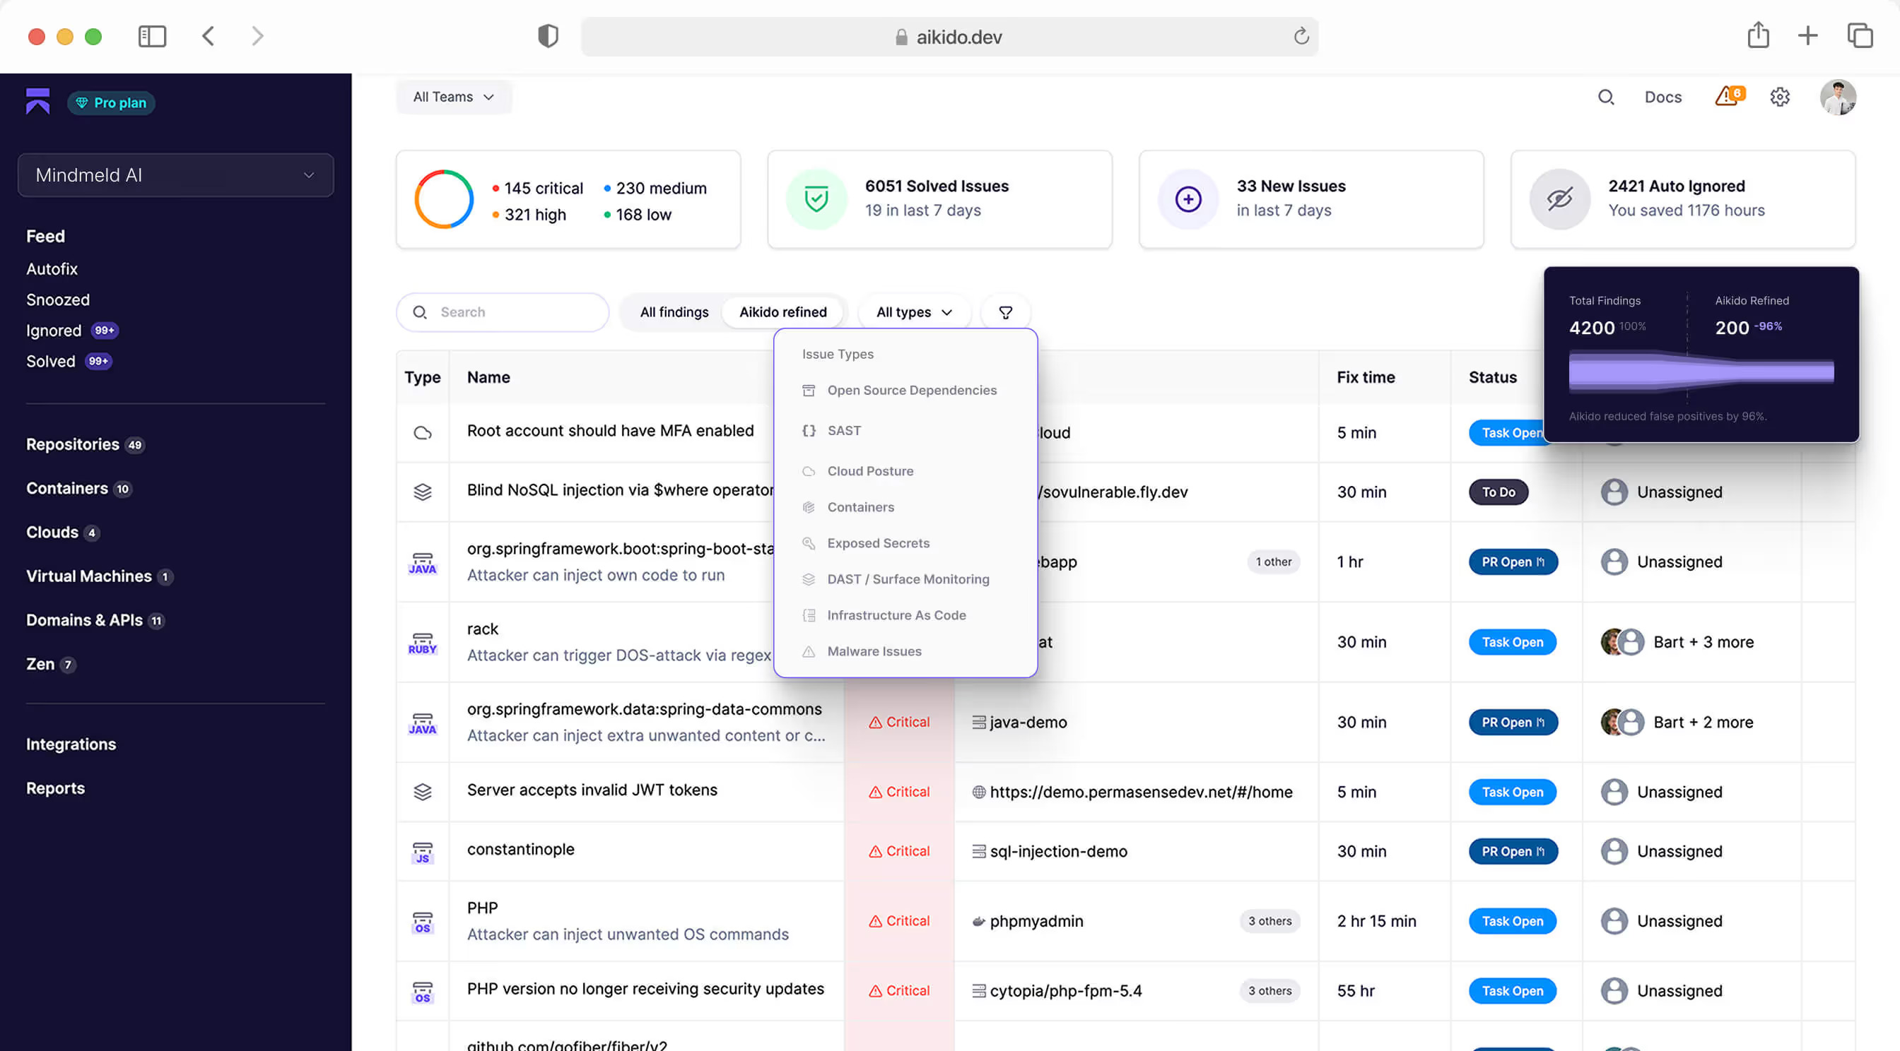
Task: Collapse the All types dropdown
Action: click(x=914, y=312)
